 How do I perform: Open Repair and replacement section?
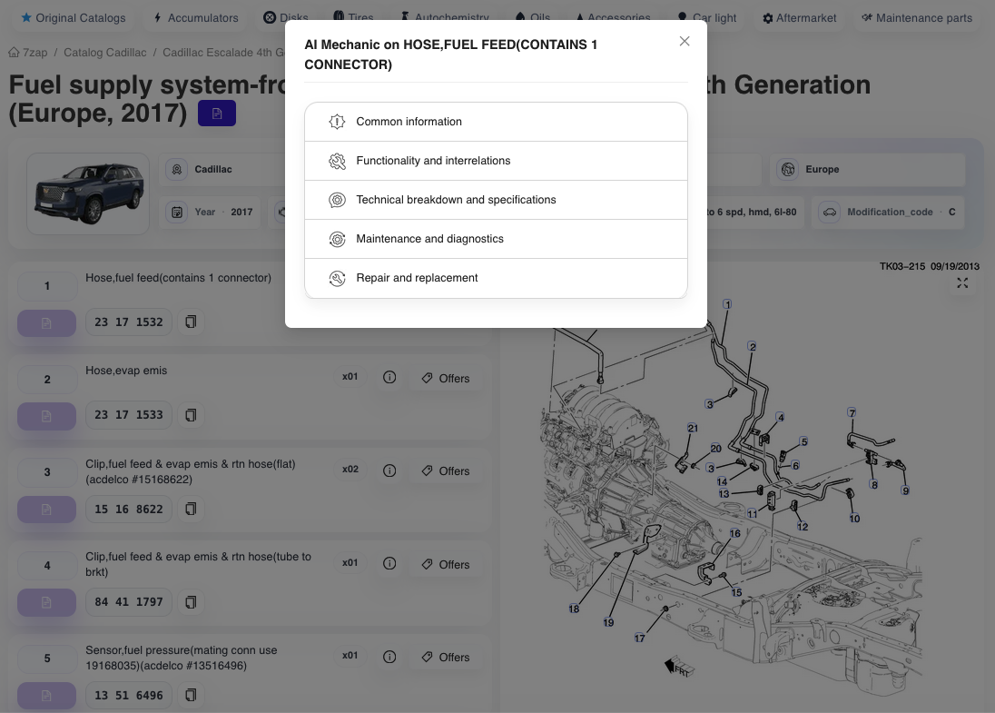(496, 278)
